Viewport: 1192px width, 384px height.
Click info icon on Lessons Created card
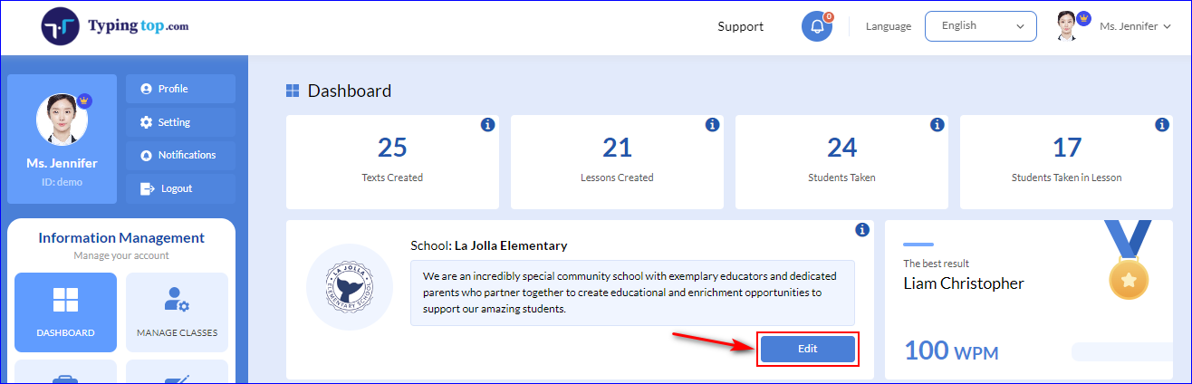click(712, 124)
